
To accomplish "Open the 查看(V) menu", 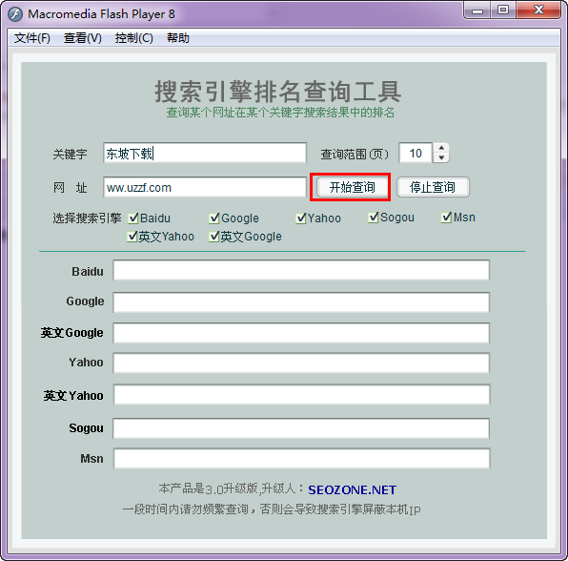I will tap(83, 38).
